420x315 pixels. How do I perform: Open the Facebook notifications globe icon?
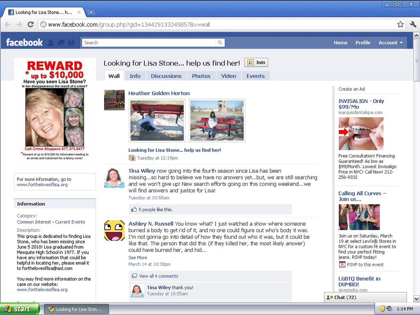(x=71, y=43)
